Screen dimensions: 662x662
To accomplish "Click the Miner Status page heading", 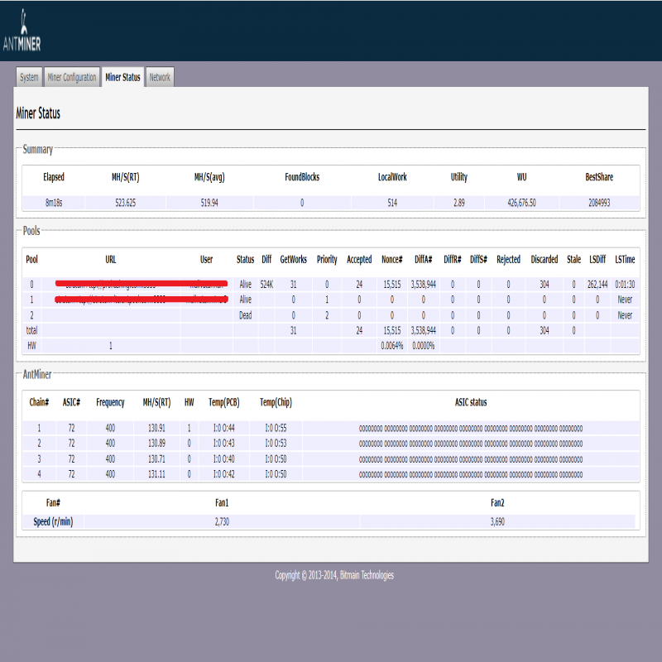I will point(38,113).
